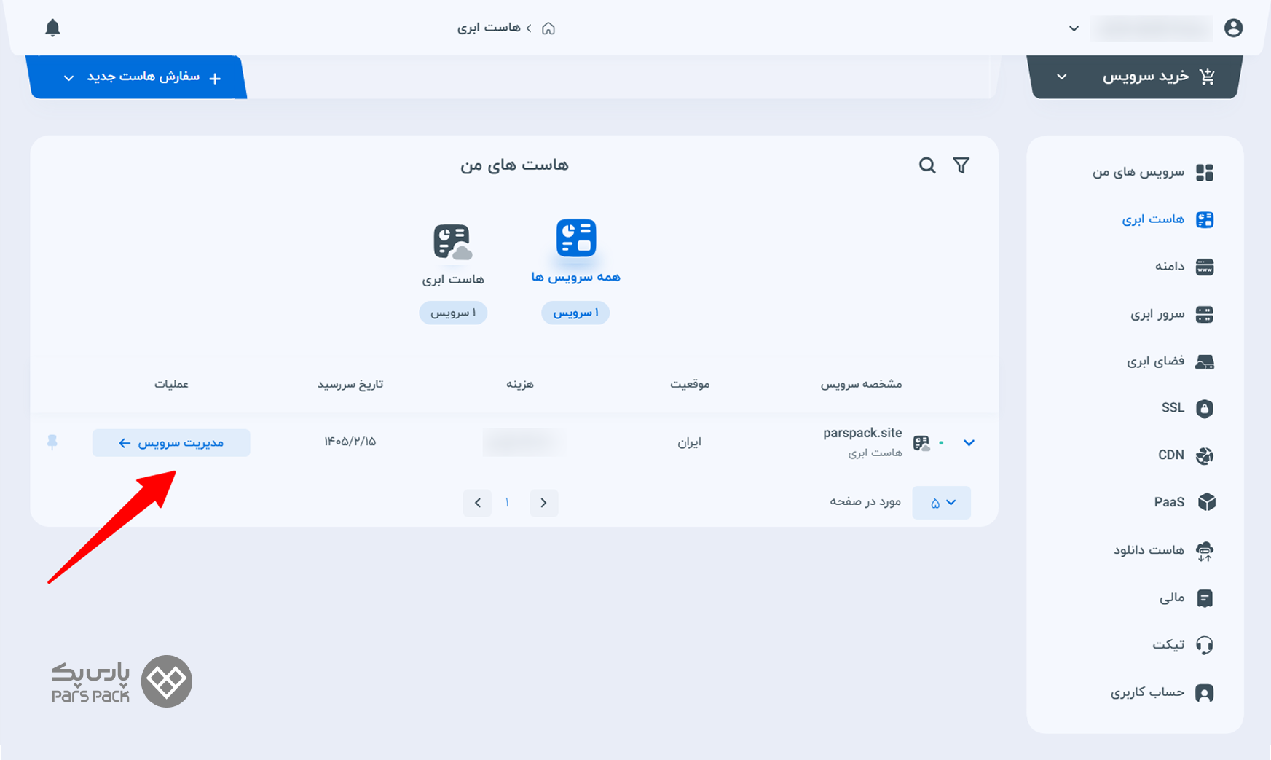Click the user profile avatar icon
Viewport: 1271px width, 760px height.
pyautogui.click(x=1233, y=28)
